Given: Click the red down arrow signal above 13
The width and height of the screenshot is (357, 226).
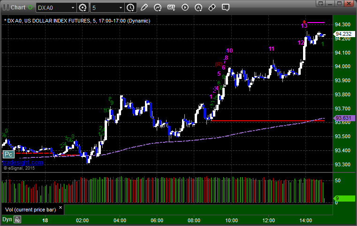Looking at the screenshot, I should click(304, 22).
